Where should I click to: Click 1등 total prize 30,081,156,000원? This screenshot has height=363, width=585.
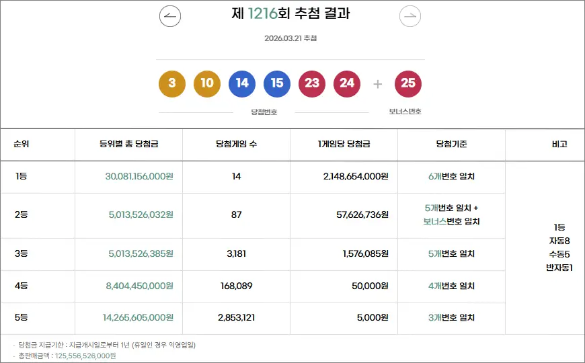tap(139, 176)
